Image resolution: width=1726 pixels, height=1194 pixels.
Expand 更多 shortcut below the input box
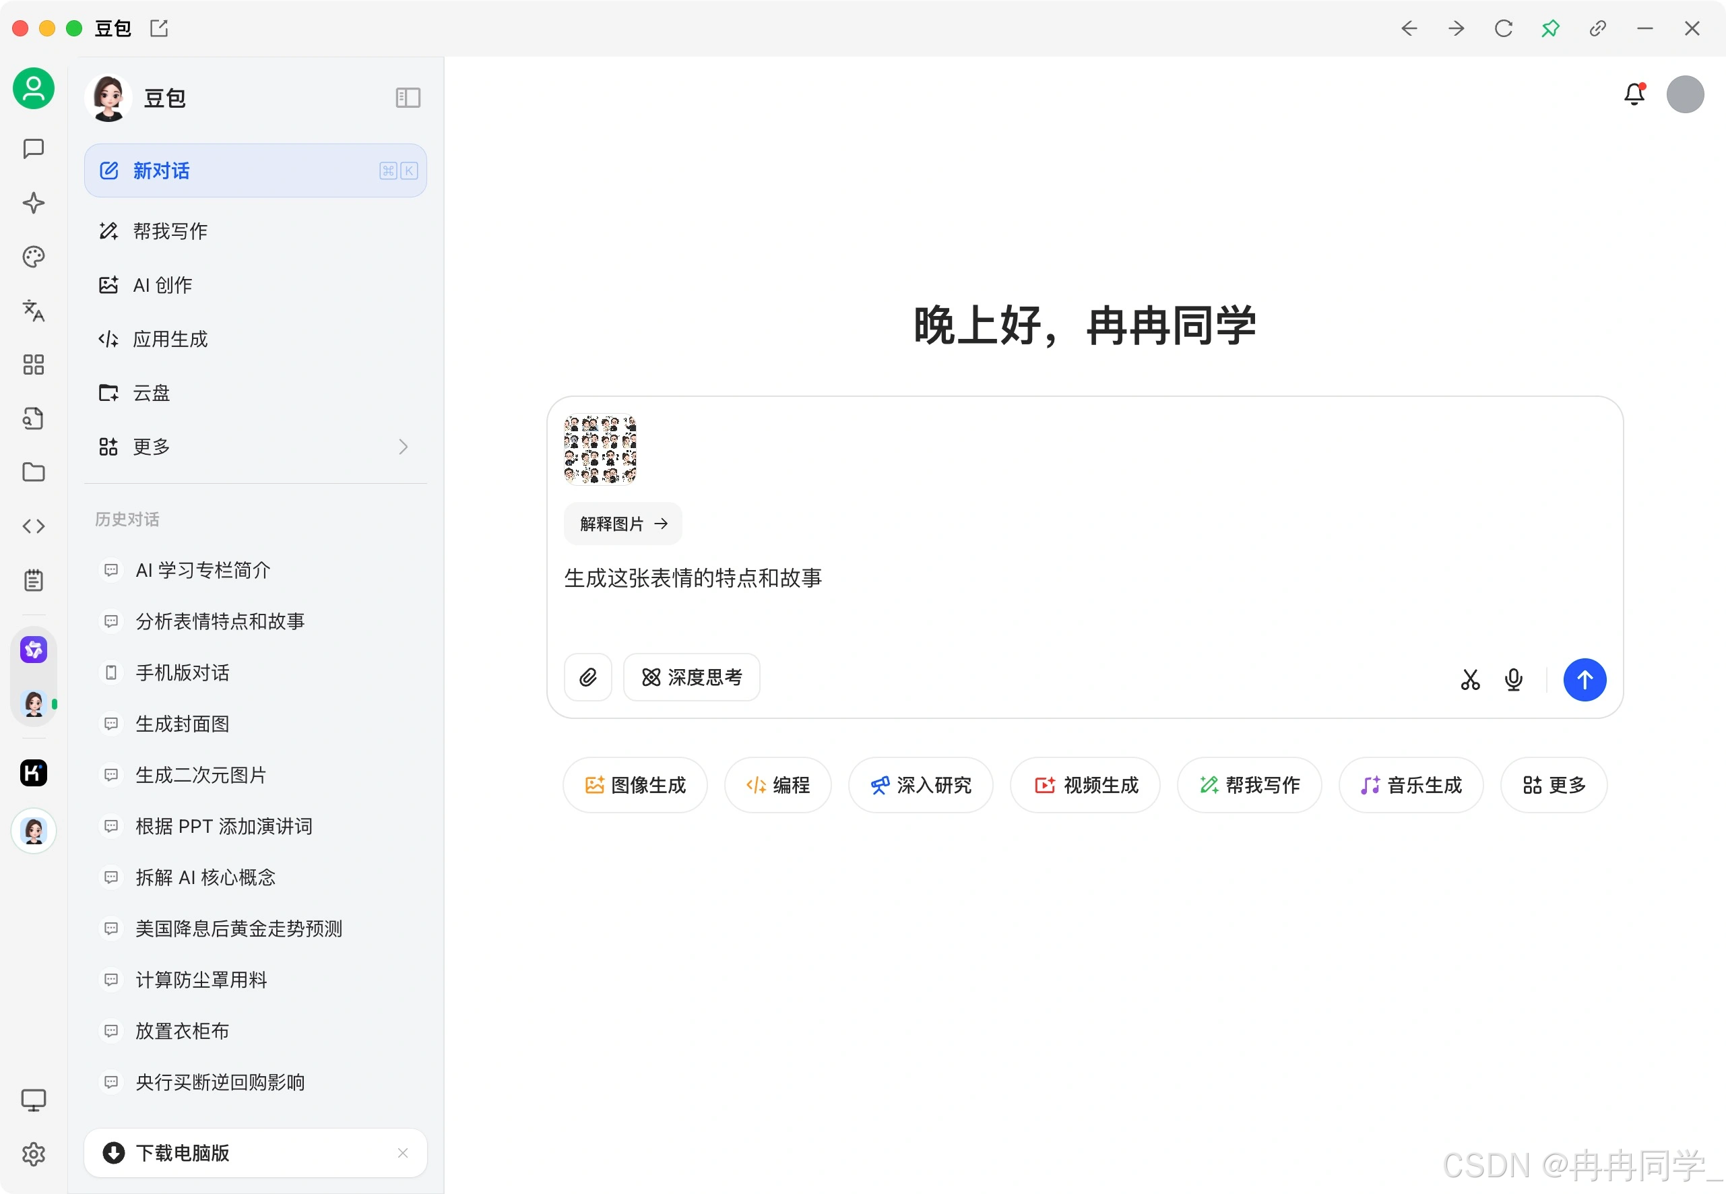coord(1554,785)
